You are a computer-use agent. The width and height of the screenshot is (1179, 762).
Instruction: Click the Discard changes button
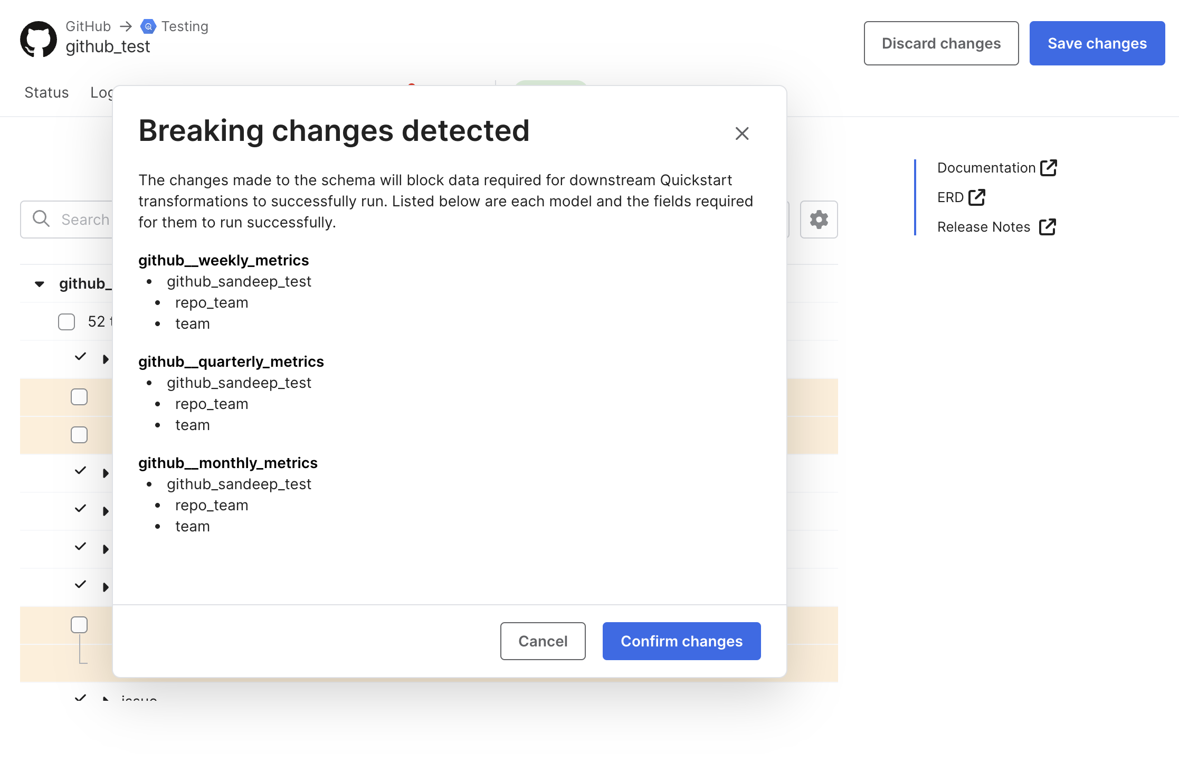click(x=941, y=43)
